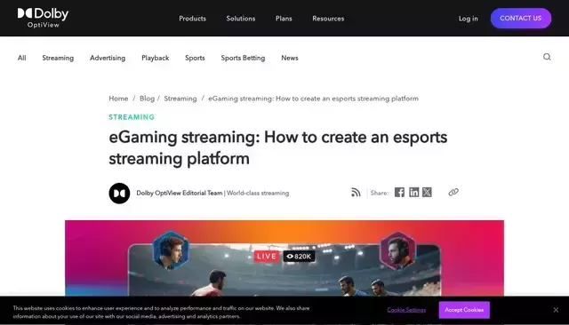
Task: Click the CONTACT US button
Action: tap(521, 18)
